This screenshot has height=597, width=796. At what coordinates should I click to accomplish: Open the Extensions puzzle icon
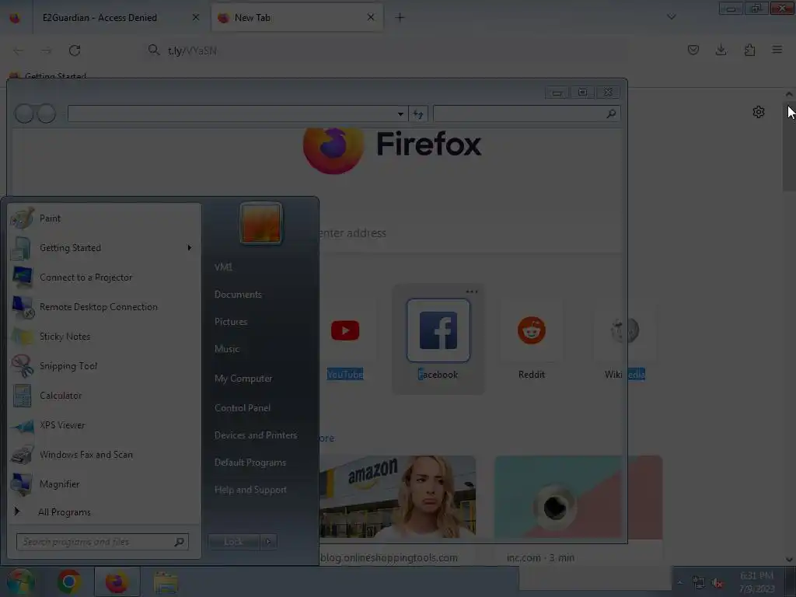pyautogui.click(x=749, y=50)
